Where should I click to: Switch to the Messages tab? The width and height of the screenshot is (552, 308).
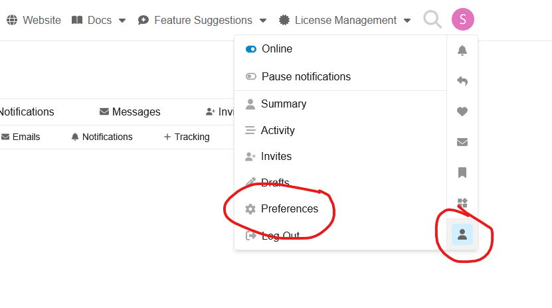point(130,112)
